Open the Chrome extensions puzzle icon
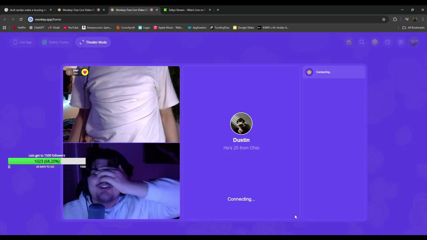 (395, 19)
